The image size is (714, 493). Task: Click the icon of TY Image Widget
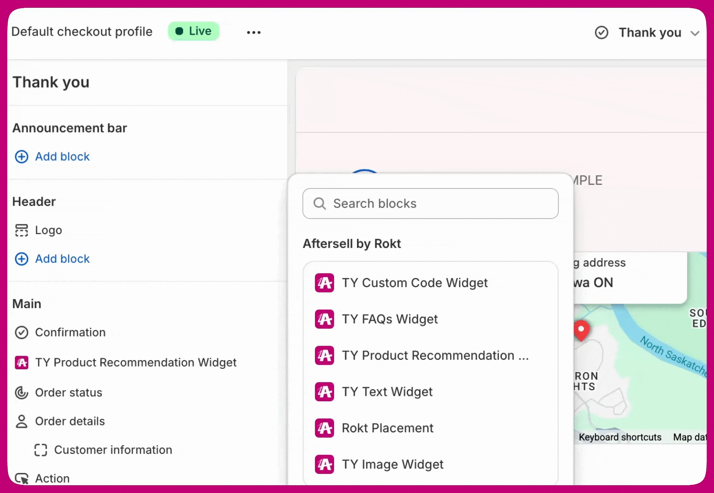tap(325, 465)
